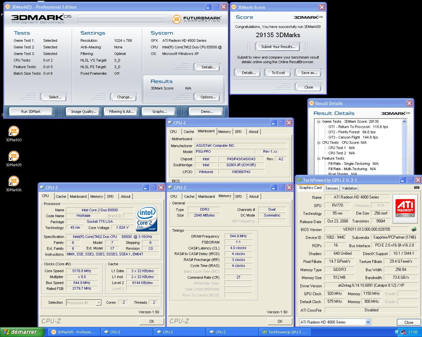
Task: Click the save BIOS icon in GPU-Z
Action: (414, 229)
